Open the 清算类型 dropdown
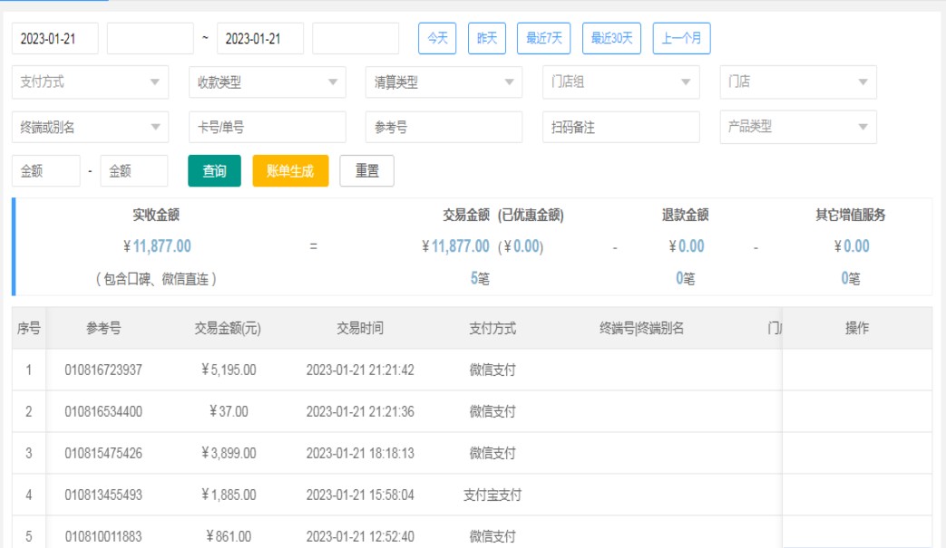 [444, 82]
